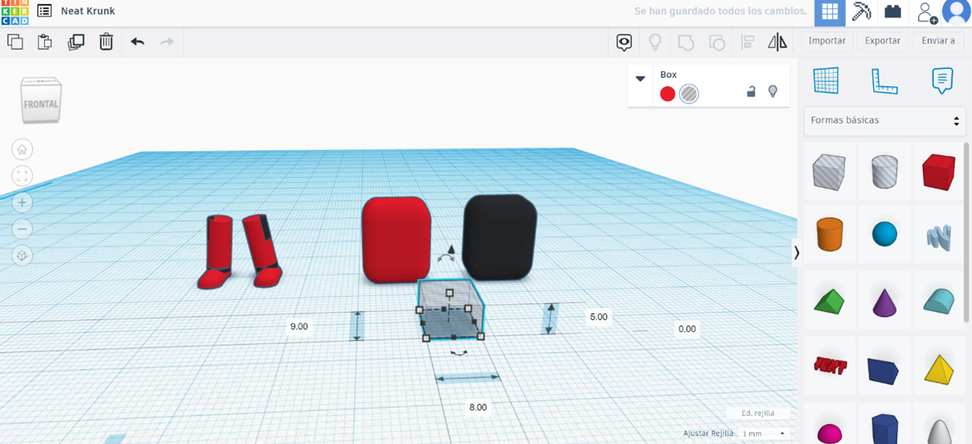This screenshot has width=972, height=444.
Task: Expand the Box shape options arrow
Action: pyautogui.click(x=640, y=78)
